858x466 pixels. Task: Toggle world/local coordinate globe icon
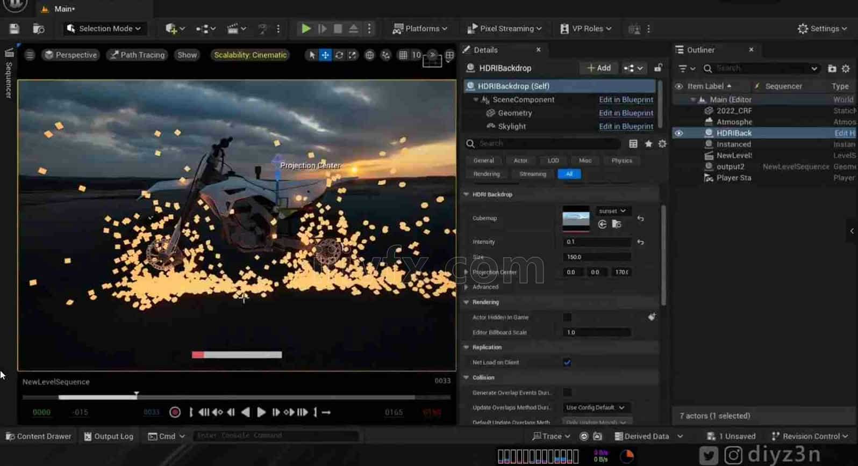click(x=369, y=55)
